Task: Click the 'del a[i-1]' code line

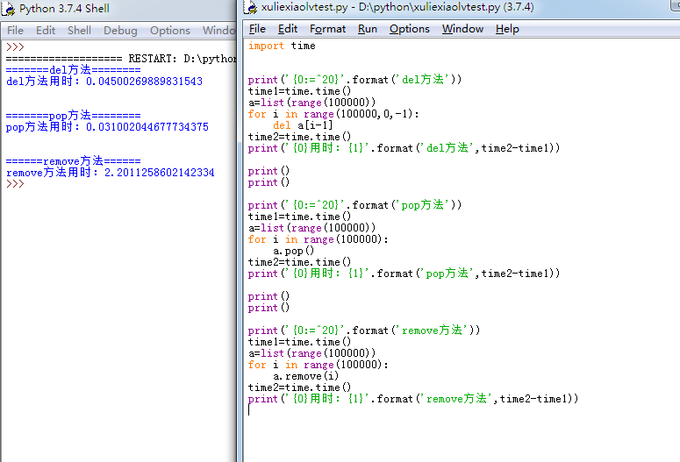Action: point(303,125)
